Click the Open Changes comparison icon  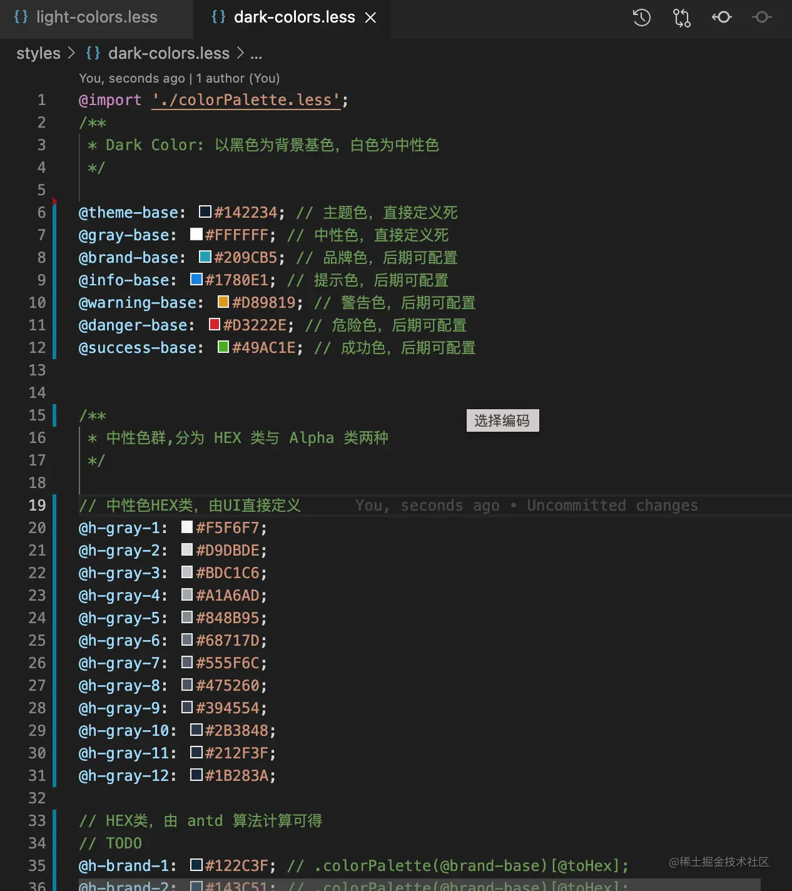(681, 18)
